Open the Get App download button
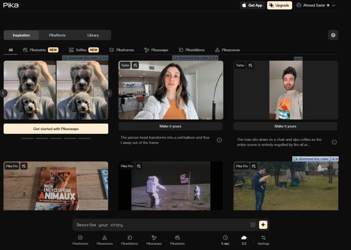This screenshot has width=351, height=250. (x=252, y=5)
